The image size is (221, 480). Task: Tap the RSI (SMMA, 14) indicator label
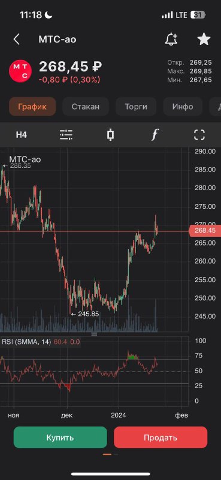tap(26, 342)
